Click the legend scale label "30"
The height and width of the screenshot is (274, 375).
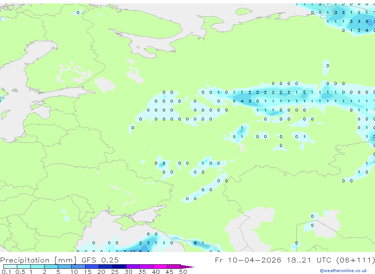click(x=128, y=272)
